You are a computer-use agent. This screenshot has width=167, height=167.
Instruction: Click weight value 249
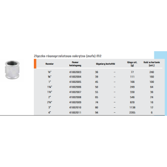coord(132,87)
